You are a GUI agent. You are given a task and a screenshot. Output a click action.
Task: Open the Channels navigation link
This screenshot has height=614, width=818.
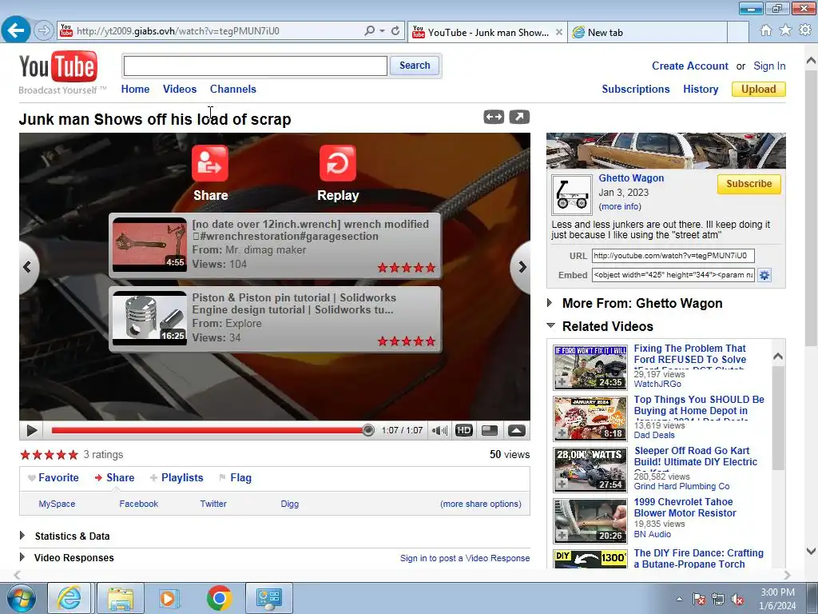[x=232, y=89]
